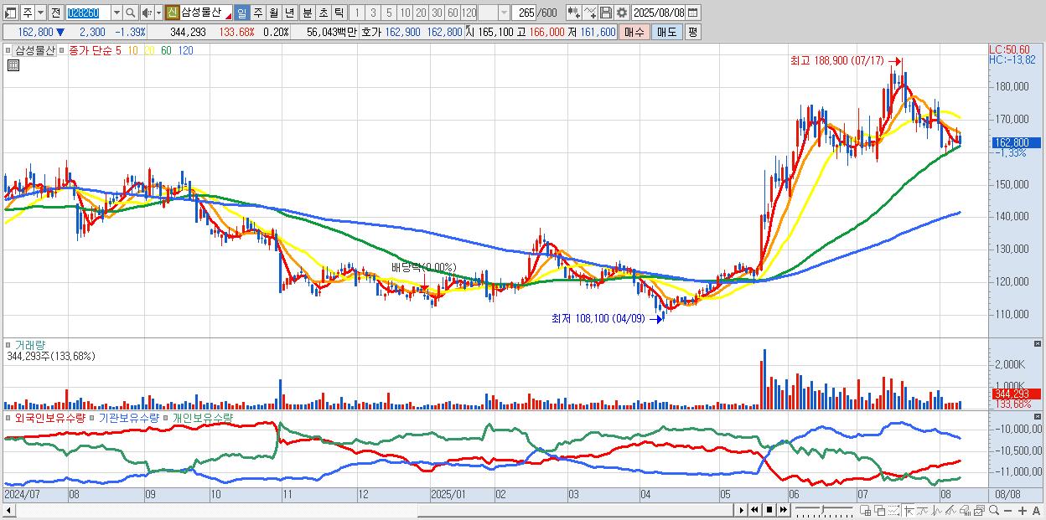Click the 삼성물산 chart legend label

(34, 50)
